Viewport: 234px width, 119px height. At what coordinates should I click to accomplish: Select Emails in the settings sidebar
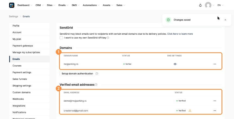pyautogui.click(x=30, y=59)
